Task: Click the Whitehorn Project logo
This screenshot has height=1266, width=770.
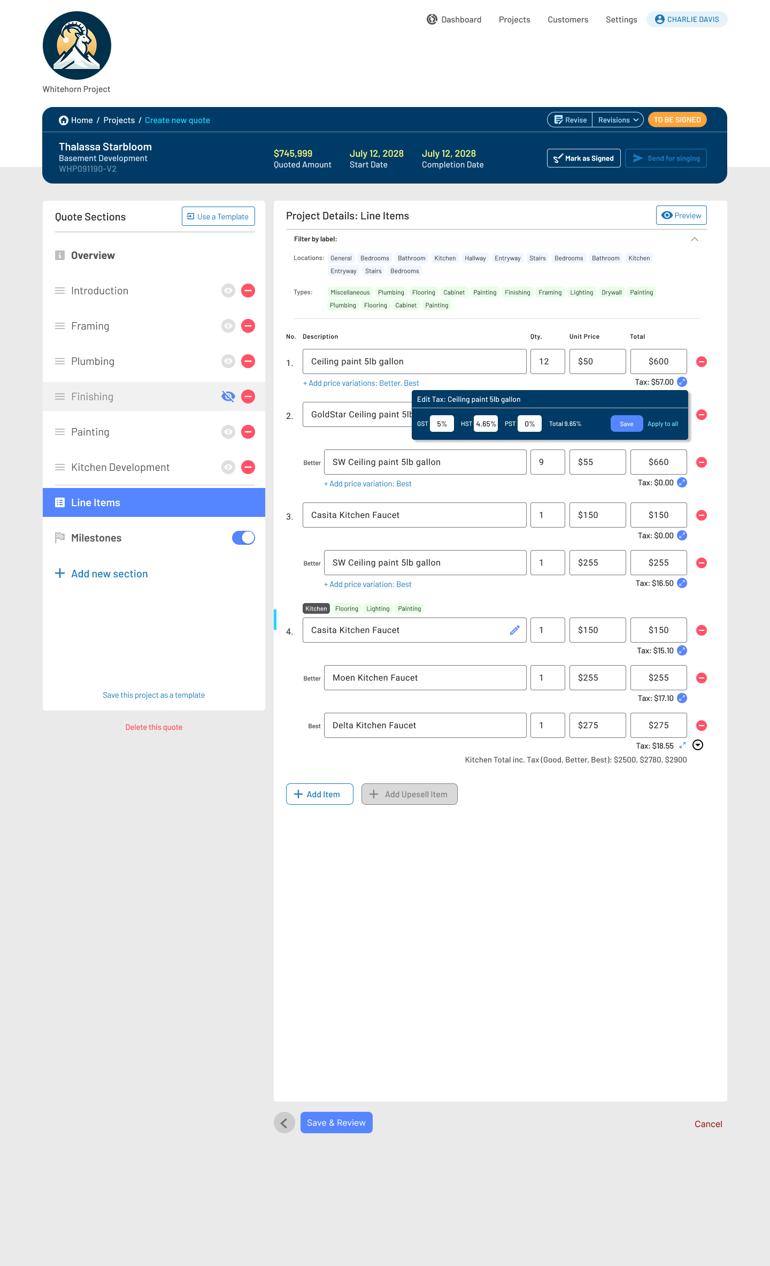Action: coord(77,46)
